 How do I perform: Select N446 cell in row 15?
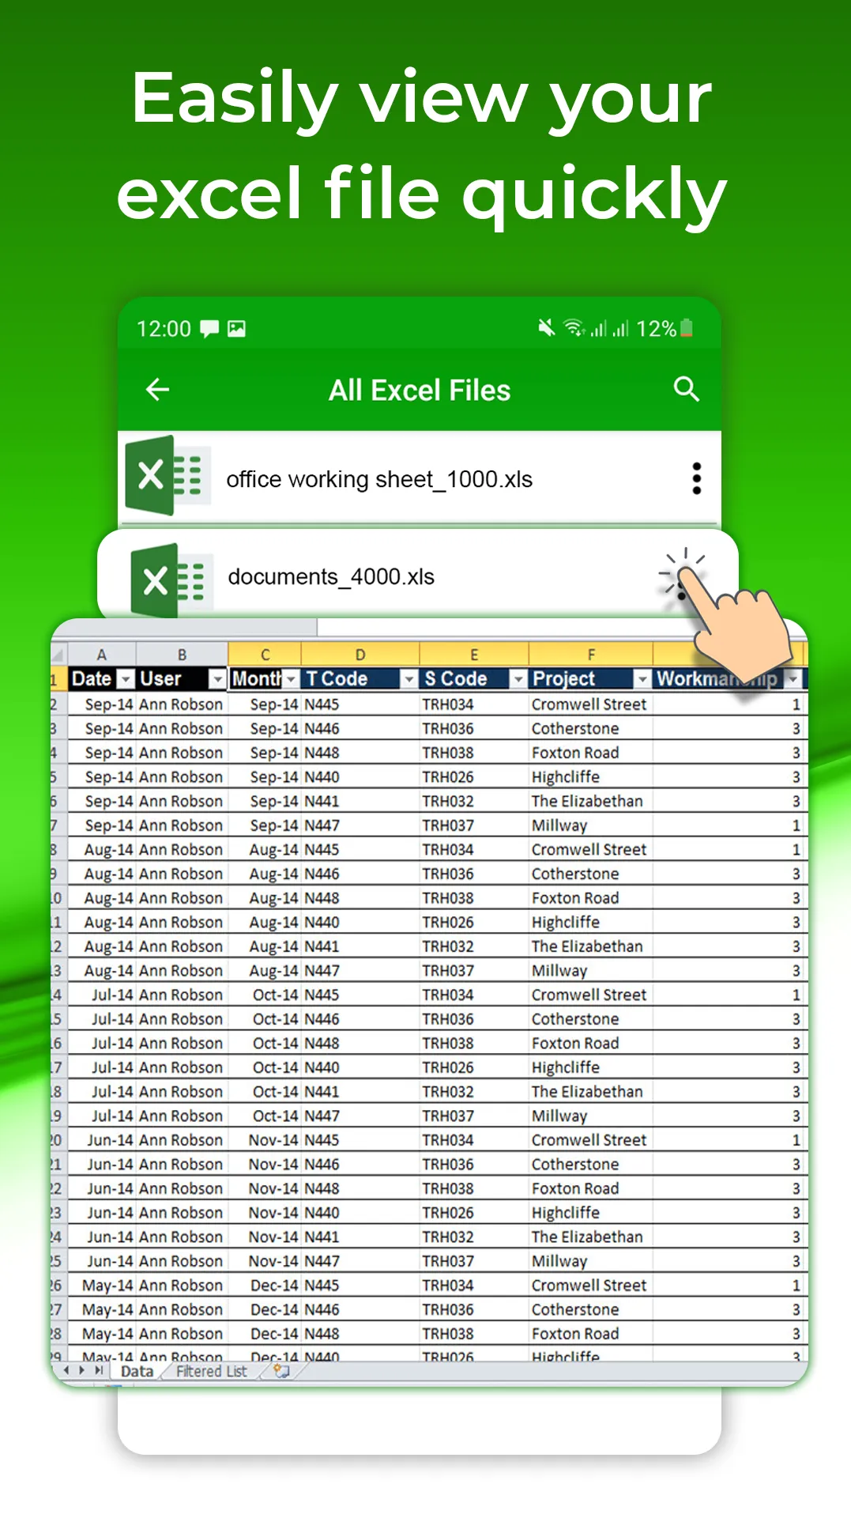360,1019
